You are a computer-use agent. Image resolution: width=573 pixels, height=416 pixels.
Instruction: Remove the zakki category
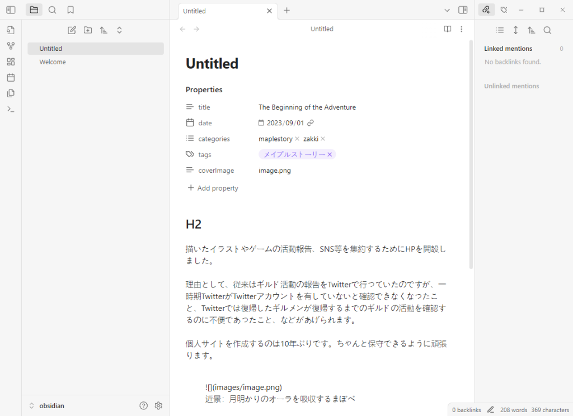tap(323, 139)
